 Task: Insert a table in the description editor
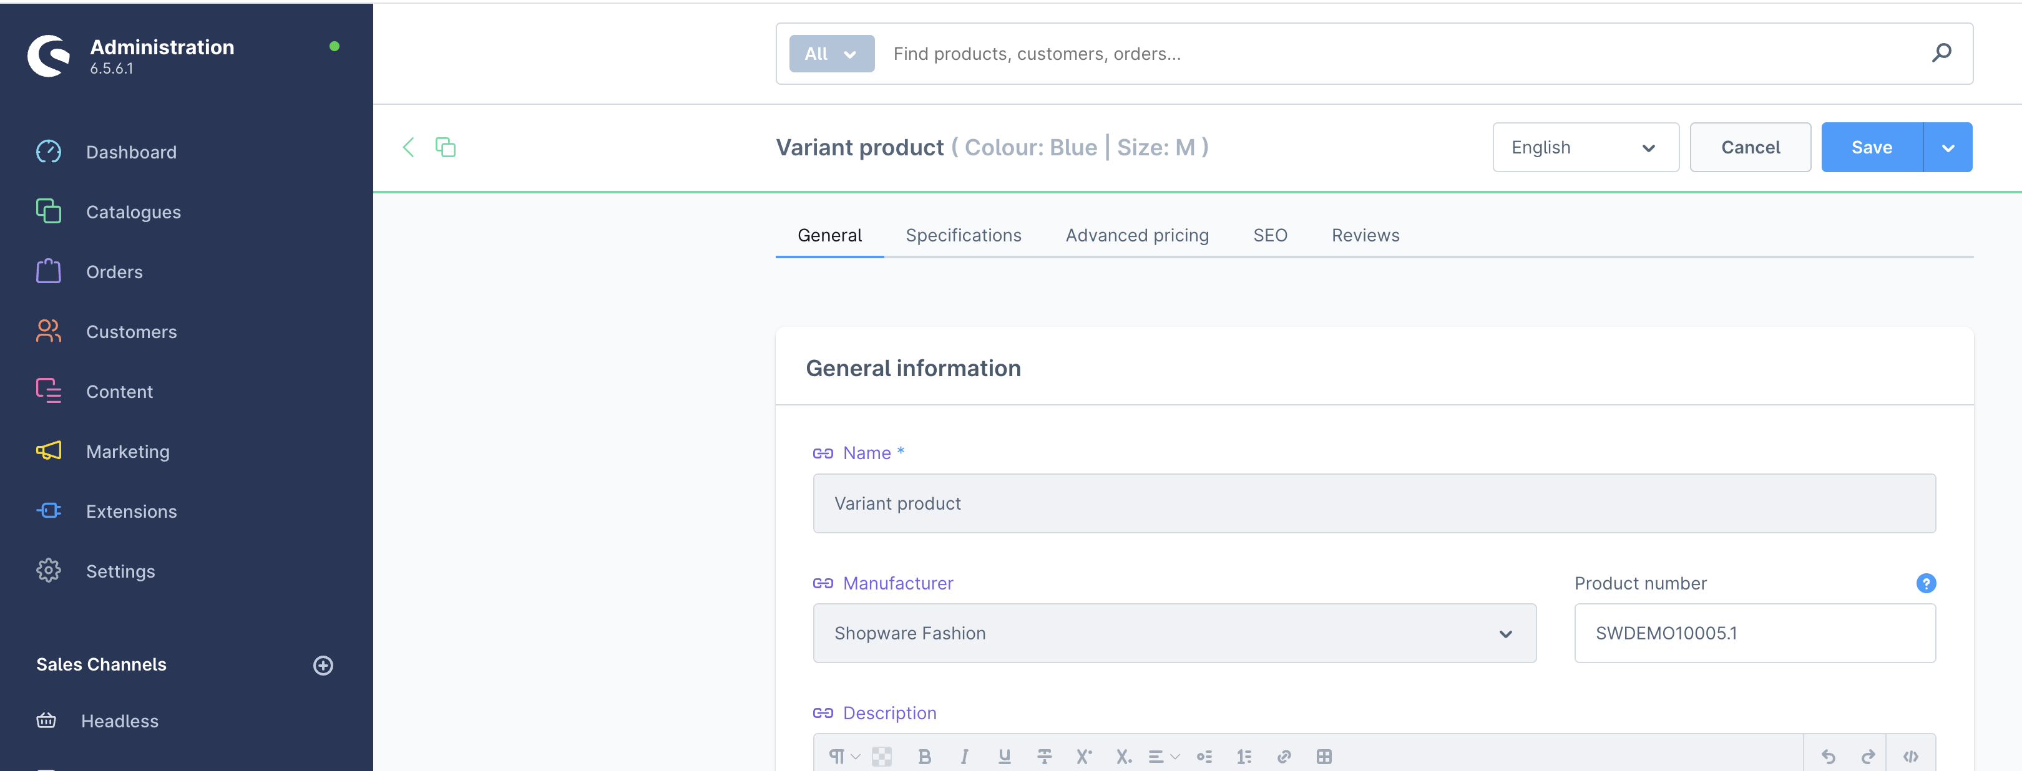click(x=1325, y=756)
